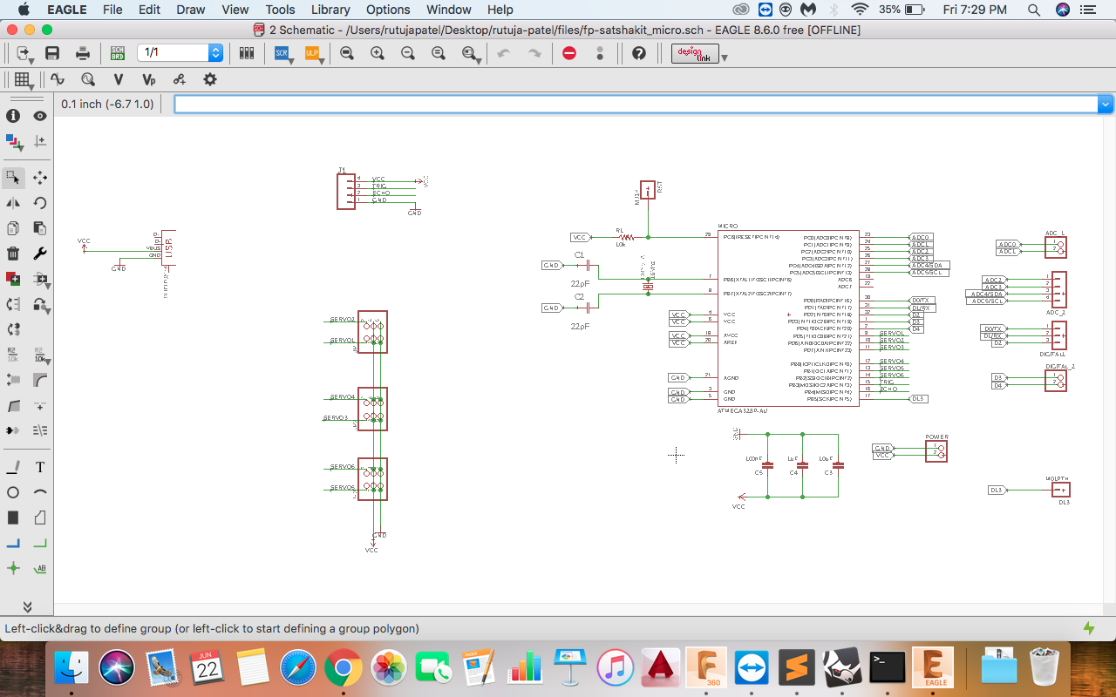Open the Edit menu
This screenshot has height=697, width=1116.
click(149, 10)
